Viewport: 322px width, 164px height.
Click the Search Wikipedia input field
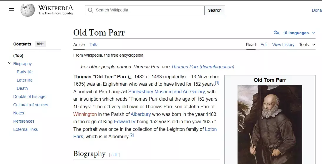tap(149, 10)
